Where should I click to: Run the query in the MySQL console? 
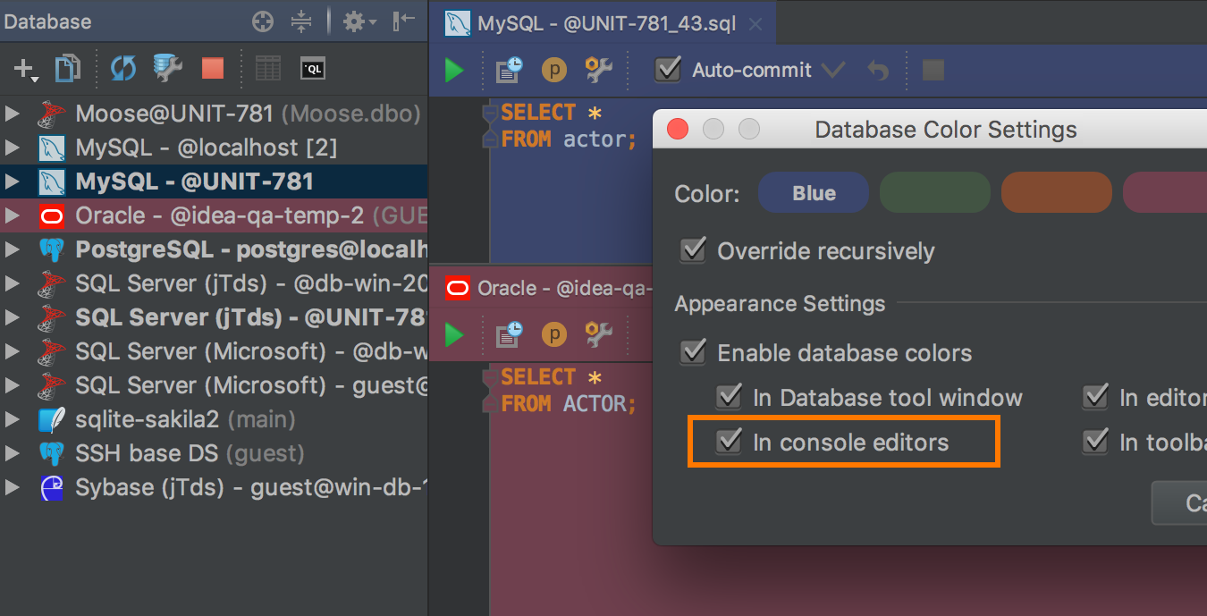[x=455, y=70]
